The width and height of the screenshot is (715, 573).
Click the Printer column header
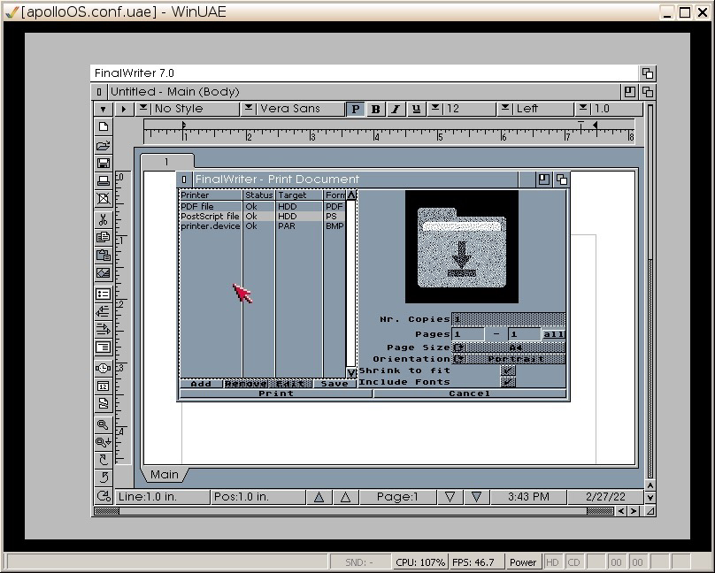[211, 195]
